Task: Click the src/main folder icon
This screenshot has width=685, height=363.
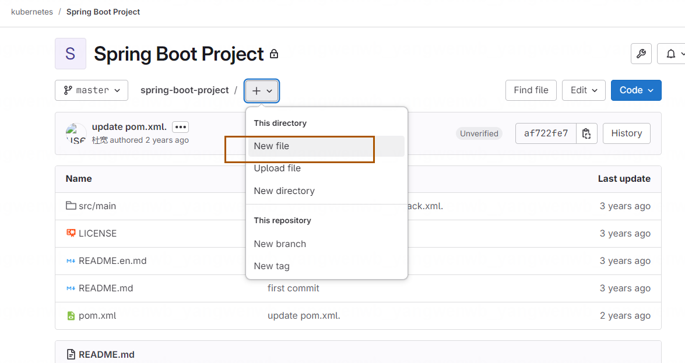Action: pyautogui.click(x=71, y=205)
